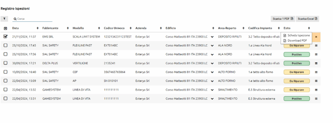Screen dimensions: 333x123
Task: Sort by the Codifica Impianto column arrows
Action: click(x=279, y=28)
